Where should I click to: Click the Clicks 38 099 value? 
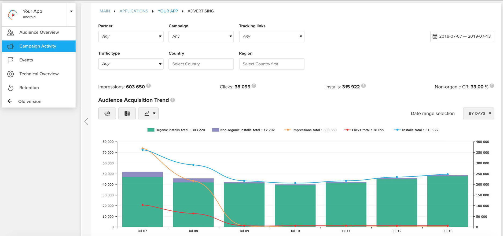point(242,87)
